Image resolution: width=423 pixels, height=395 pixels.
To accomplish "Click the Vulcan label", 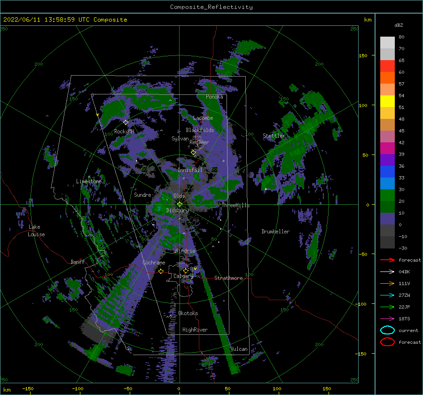I will tap(239, 349).
